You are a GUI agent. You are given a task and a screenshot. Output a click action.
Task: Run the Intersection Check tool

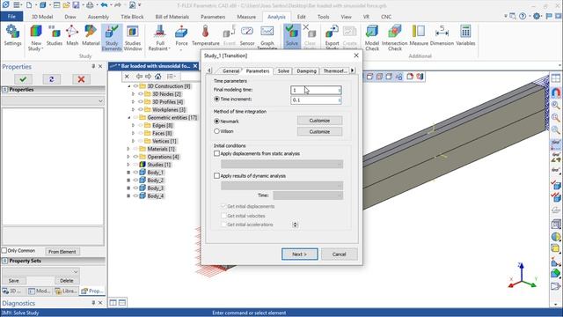395,37
